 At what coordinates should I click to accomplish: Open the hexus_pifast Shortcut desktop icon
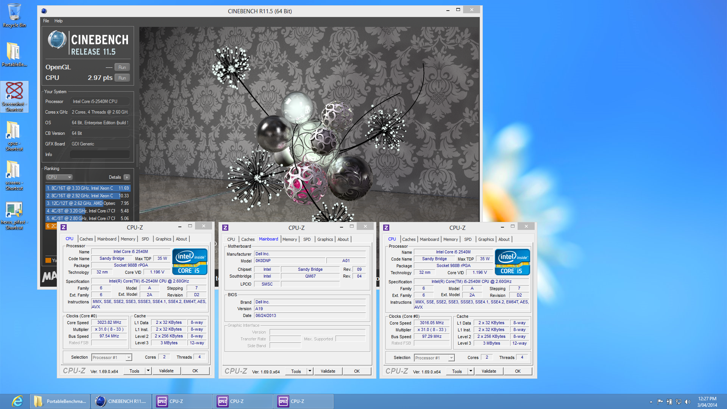[x=14, y=215]
